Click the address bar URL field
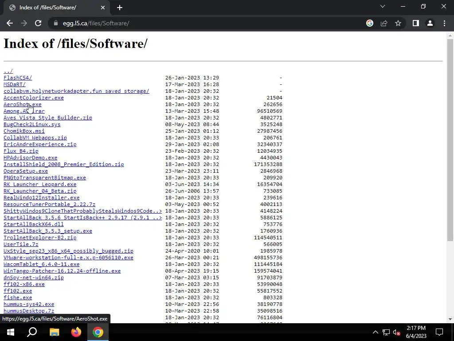Image resolution: width=454 pixels, height=341 pixels. click(x=208, y=23)
